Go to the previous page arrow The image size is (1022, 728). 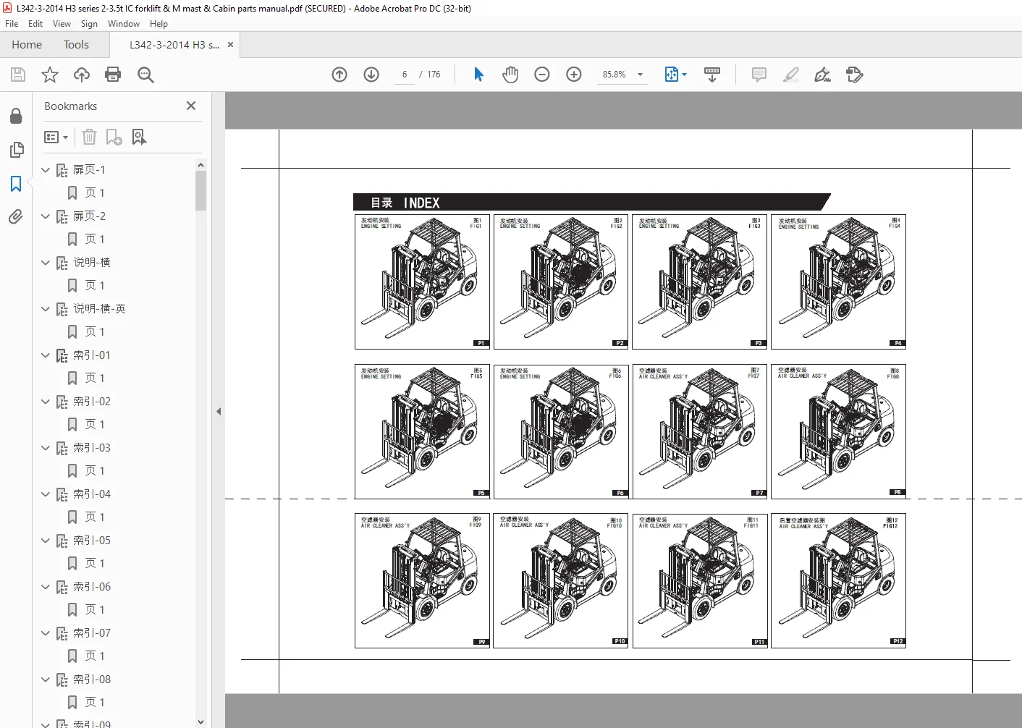[x=339, y=75]
